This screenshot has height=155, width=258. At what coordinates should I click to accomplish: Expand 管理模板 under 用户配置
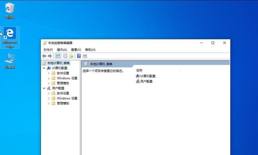tap(49, 103)
